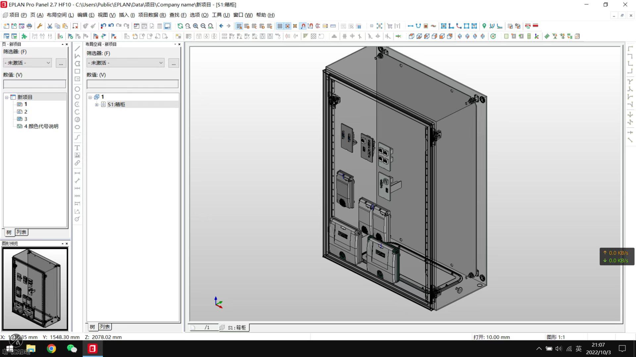Select the Circle drawing tool

pos(77,89)
